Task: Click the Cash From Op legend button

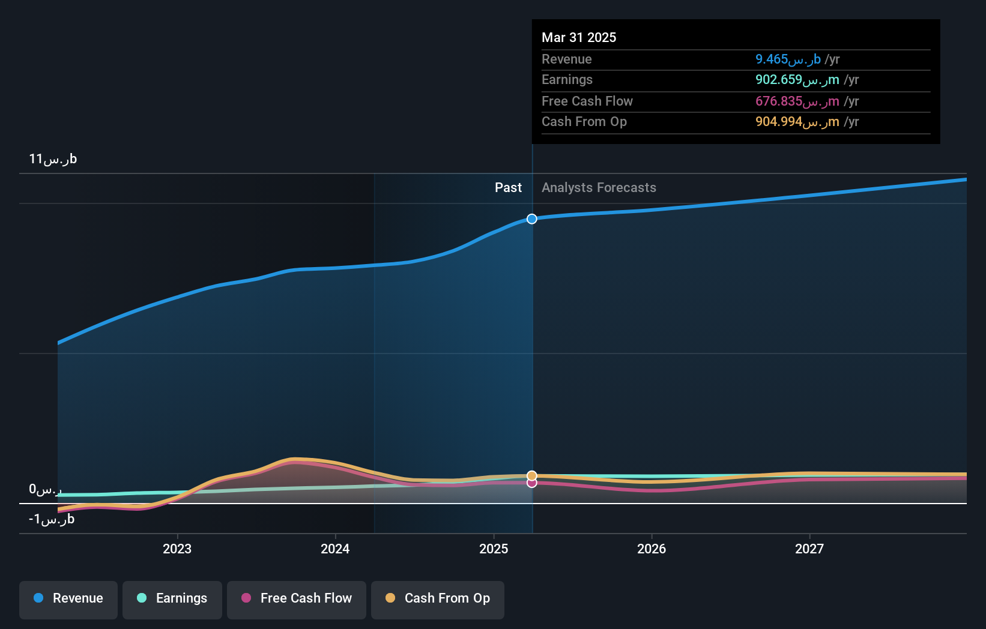Action: coord(437,599)
